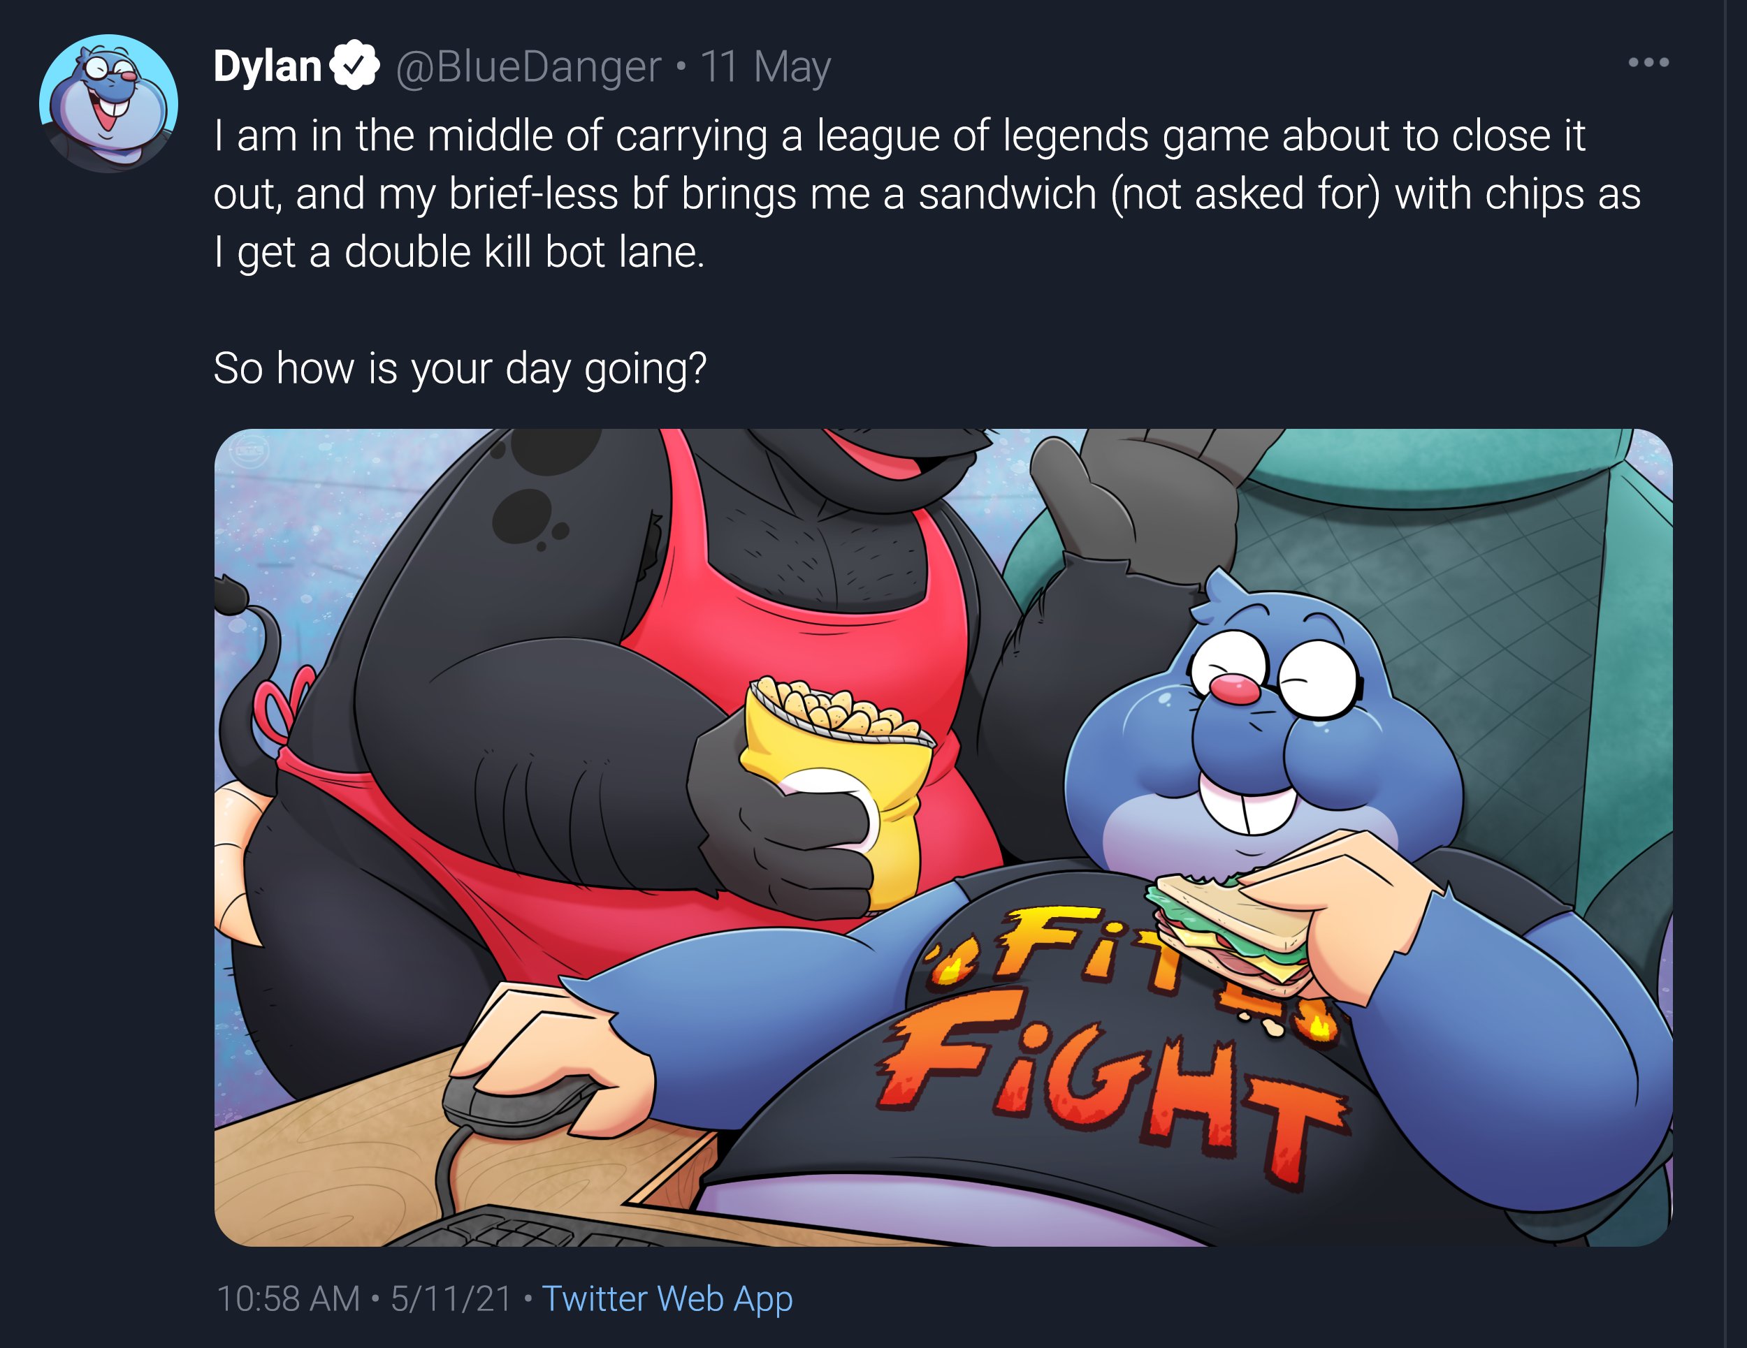The height and width of the screenshot is (1348, 1747).
Task: Open the Dylan display name profile
Action: pyautogui.click(x=267, y=66)
